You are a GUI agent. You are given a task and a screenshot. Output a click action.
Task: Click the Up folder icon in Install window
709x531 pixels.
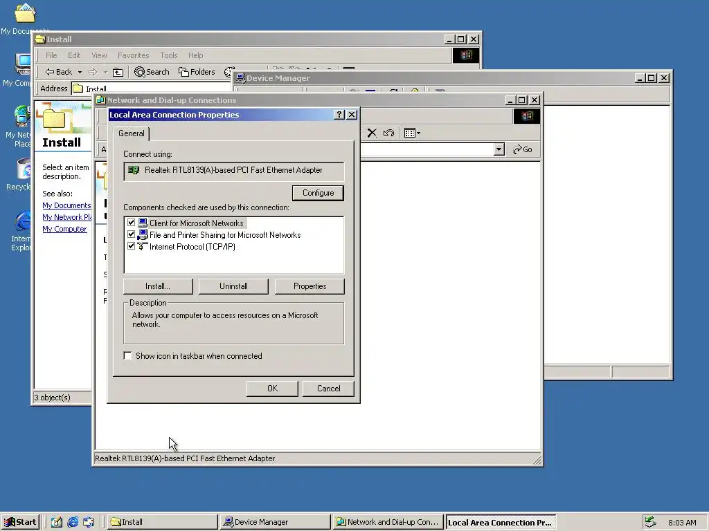click(x=118, y=72)
